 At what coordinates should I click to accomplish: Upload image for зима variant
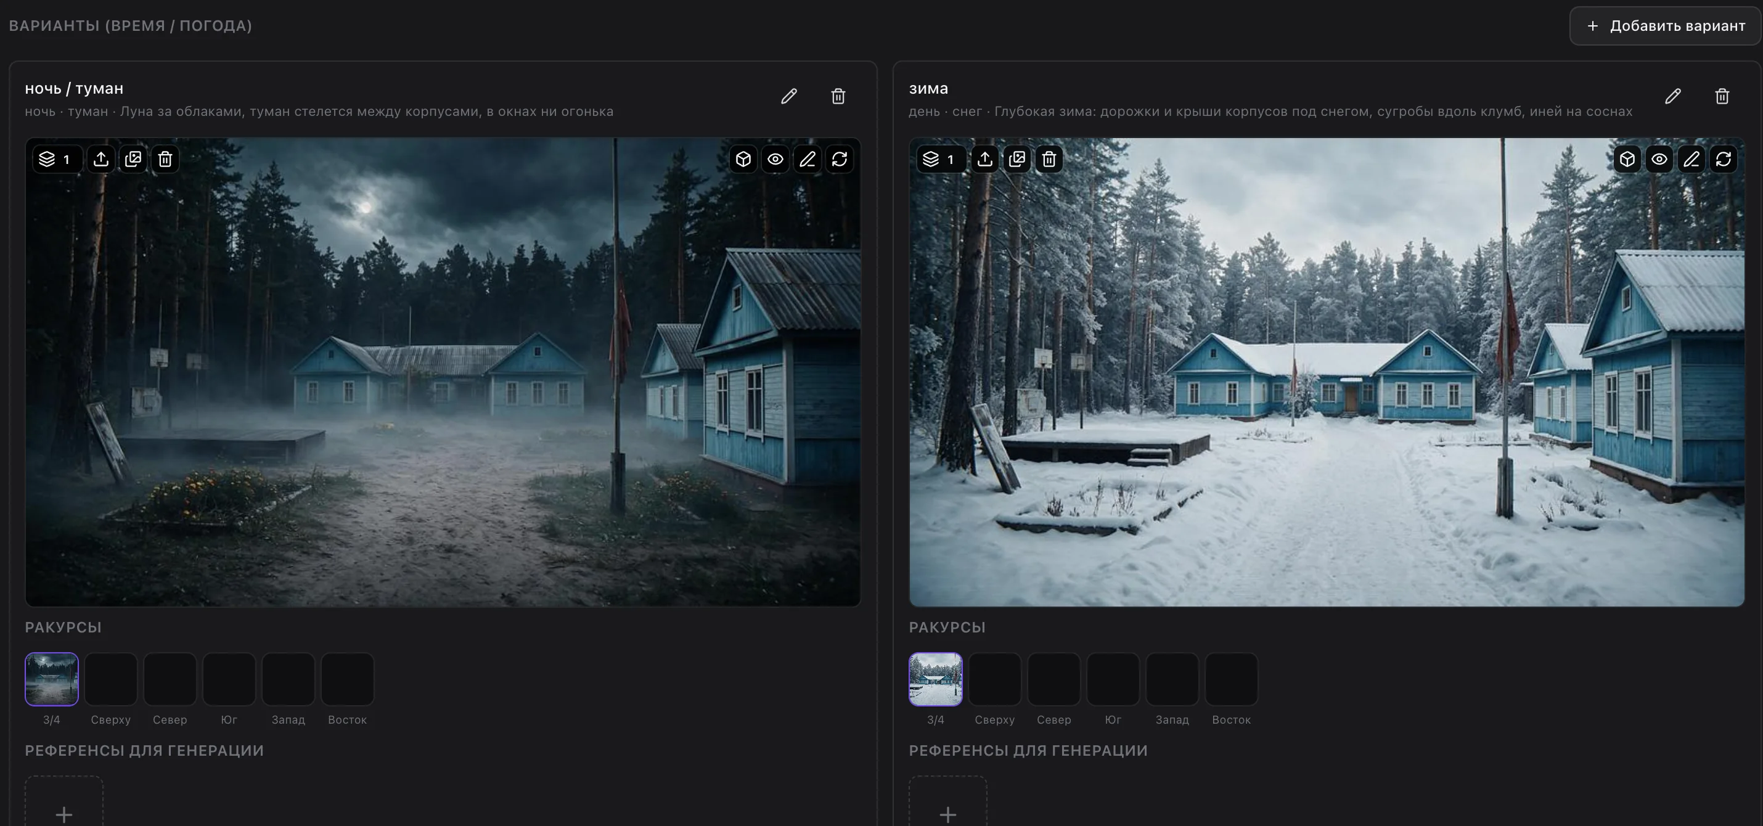pos(986,160)
